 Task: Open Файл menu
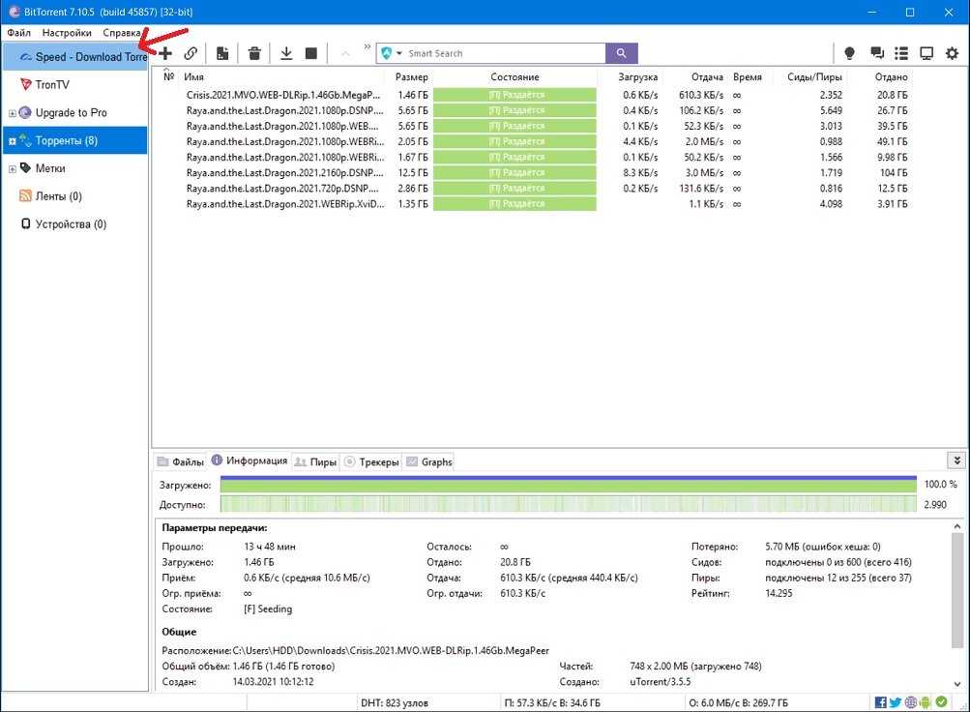point(18,32)
